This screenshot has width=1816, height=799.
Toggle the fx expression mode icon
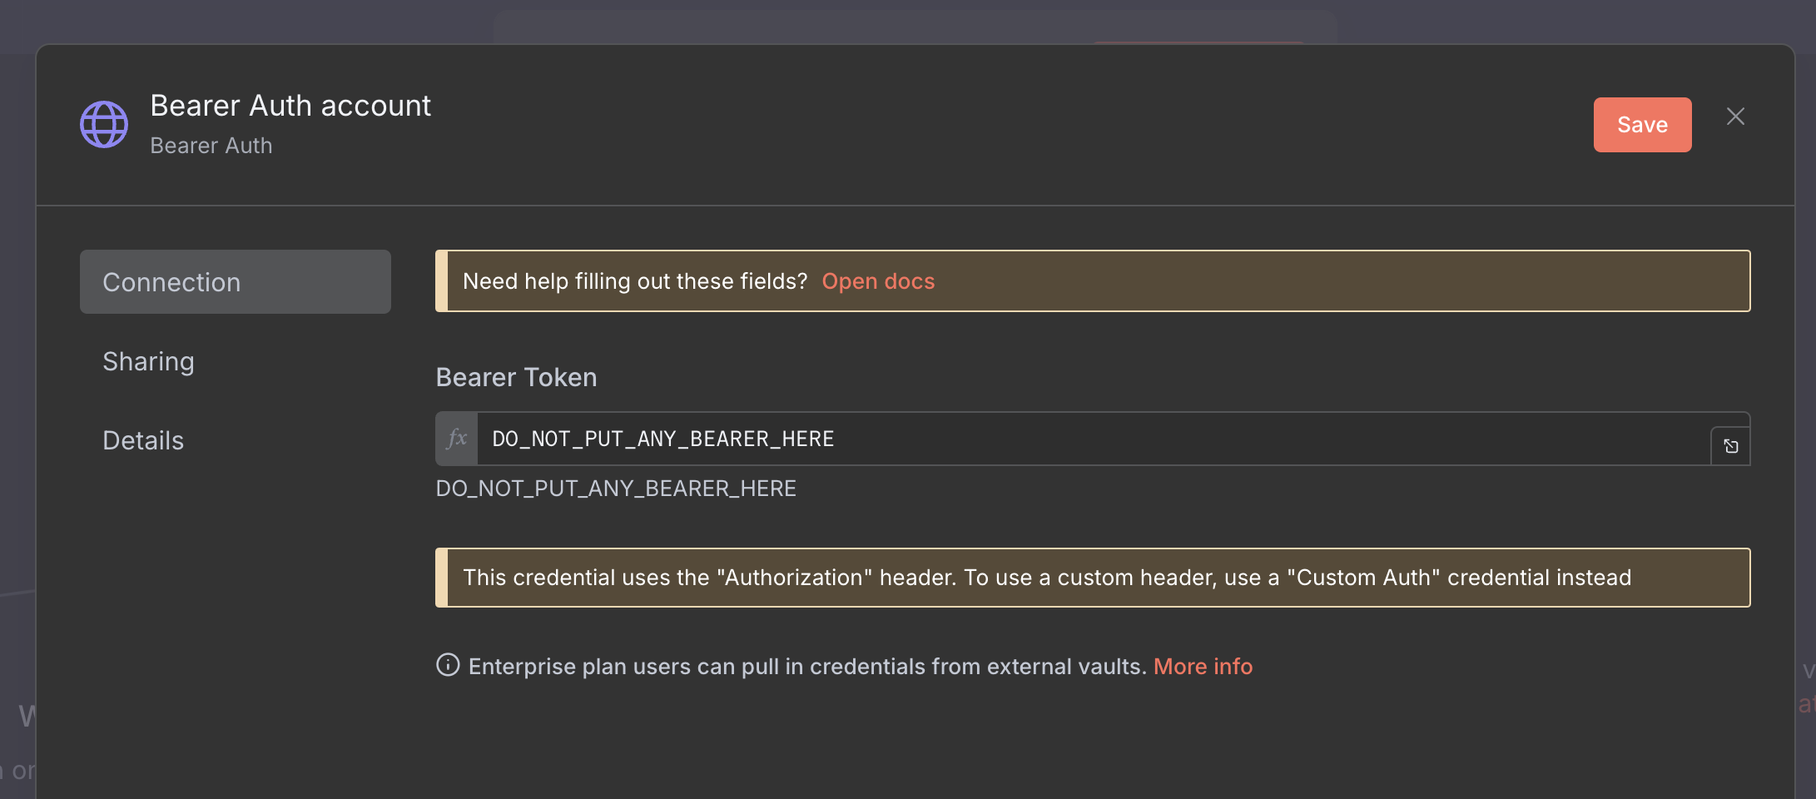pos(457,439)
